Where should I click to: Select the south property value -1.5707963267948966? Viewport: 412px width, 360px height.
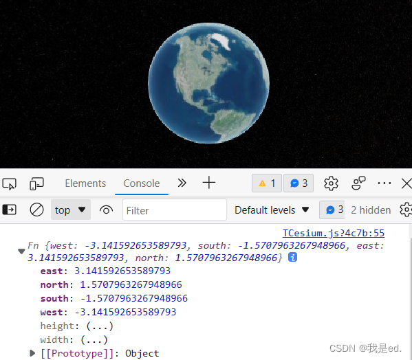tap(133, 298)
